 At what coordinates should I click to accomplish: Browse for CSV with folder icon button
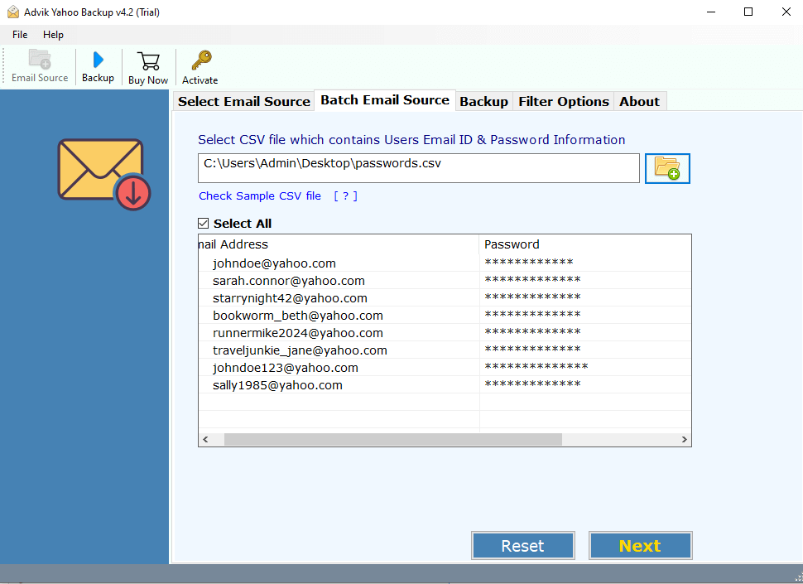[667, 168]
